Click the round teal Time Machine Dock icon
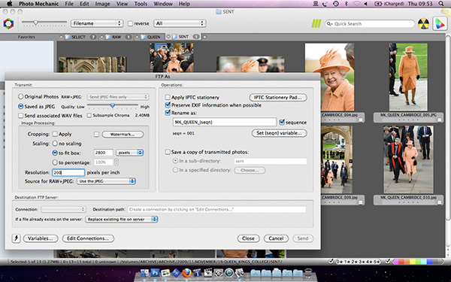Image resolution: width=451 pixels, height=282 pixels. pyautogui.click(x=229, y=272)
